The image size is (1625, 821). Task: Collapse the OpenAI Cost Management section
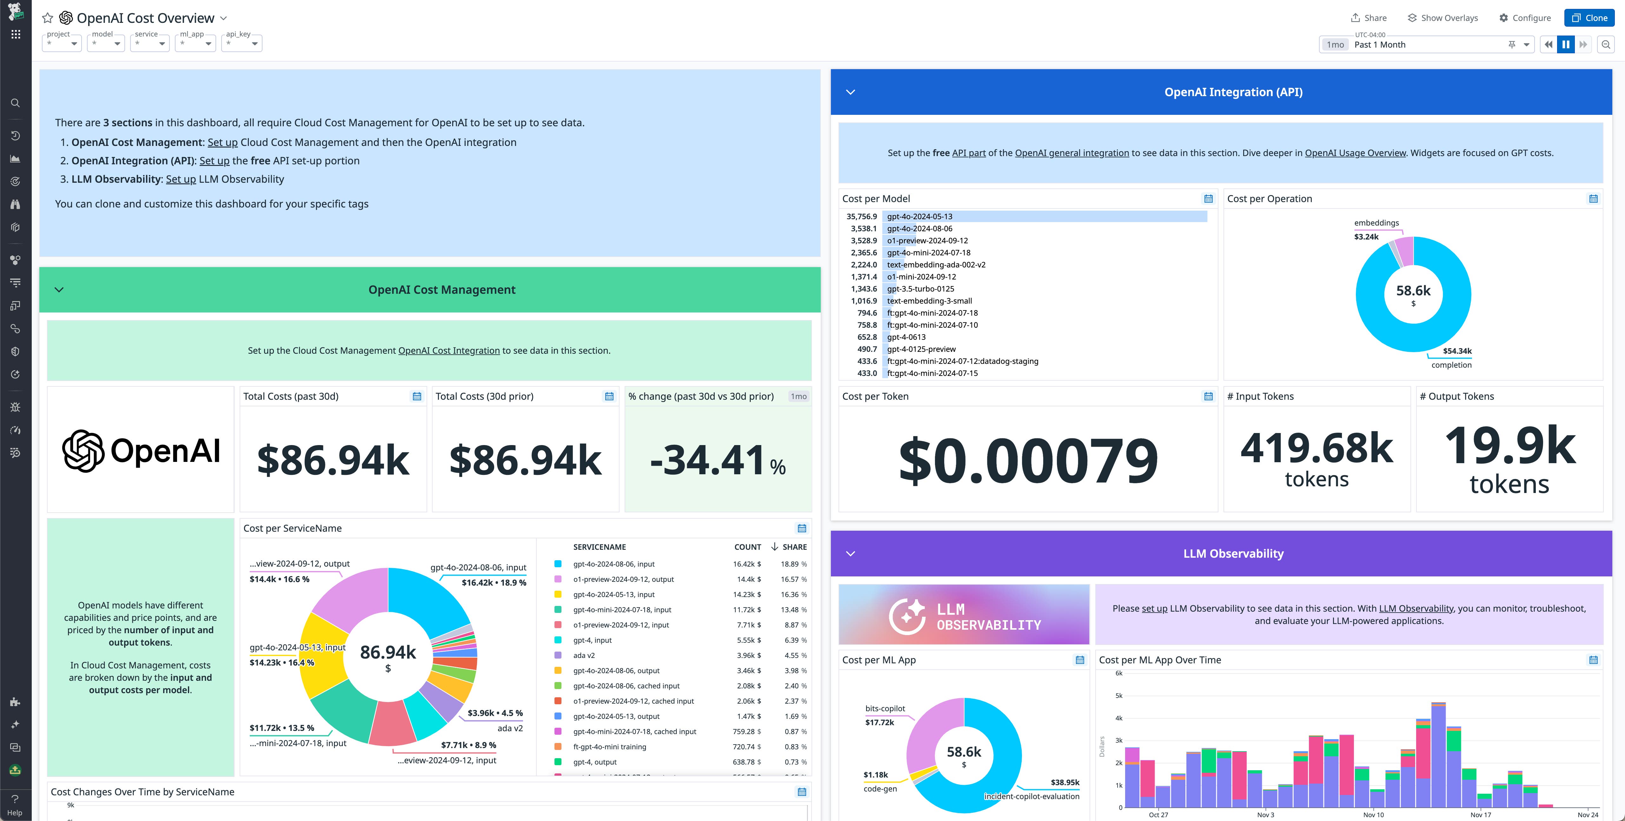pyautogui.click(x=59, y=289)
